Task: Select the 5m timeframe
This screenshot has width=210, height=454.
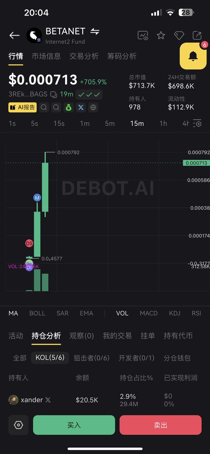Action: (110, 123)
